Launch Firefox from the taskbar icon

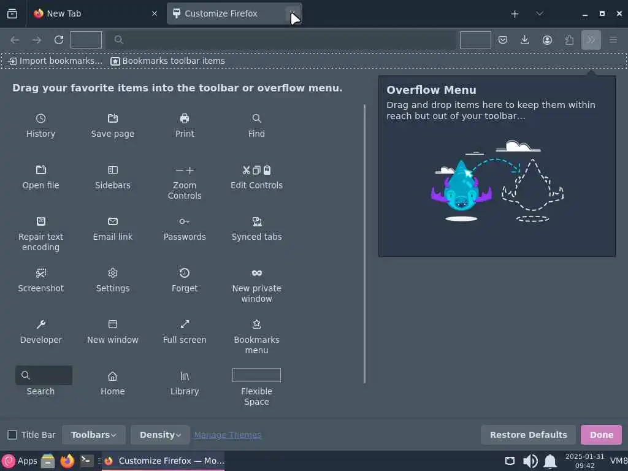(x=67, y=461)
